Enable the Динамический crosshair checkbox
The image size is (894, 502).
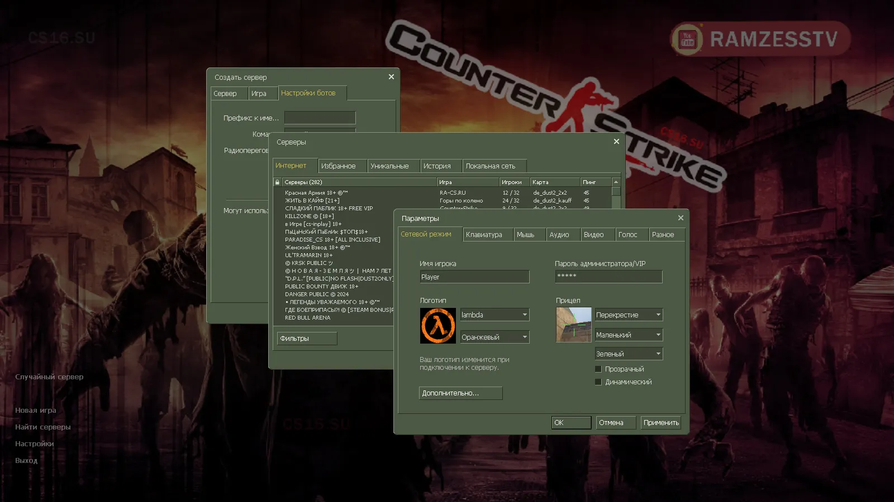pyautogui.click(x=598, y=382)
